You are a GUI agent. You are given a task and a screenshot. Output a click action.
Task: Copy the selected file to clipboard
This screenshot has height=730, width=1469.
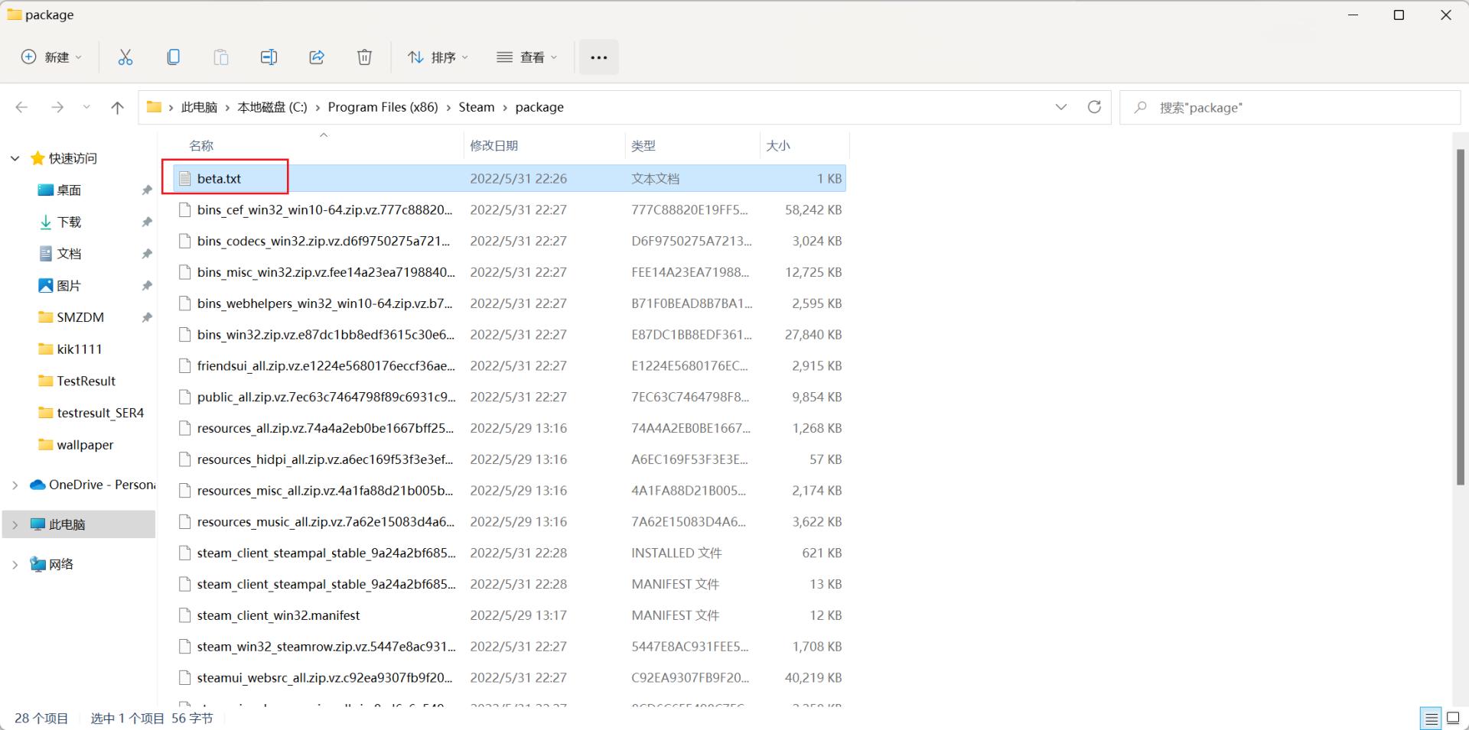tap(174, 57)
